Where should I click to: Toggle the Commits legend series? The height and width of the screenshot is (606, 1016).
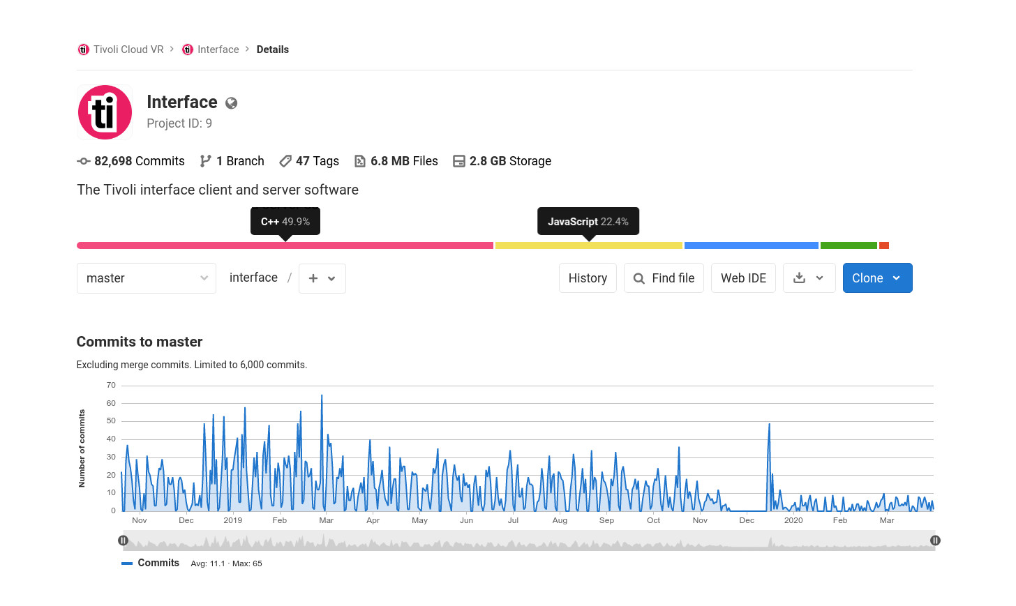[151, 563]
